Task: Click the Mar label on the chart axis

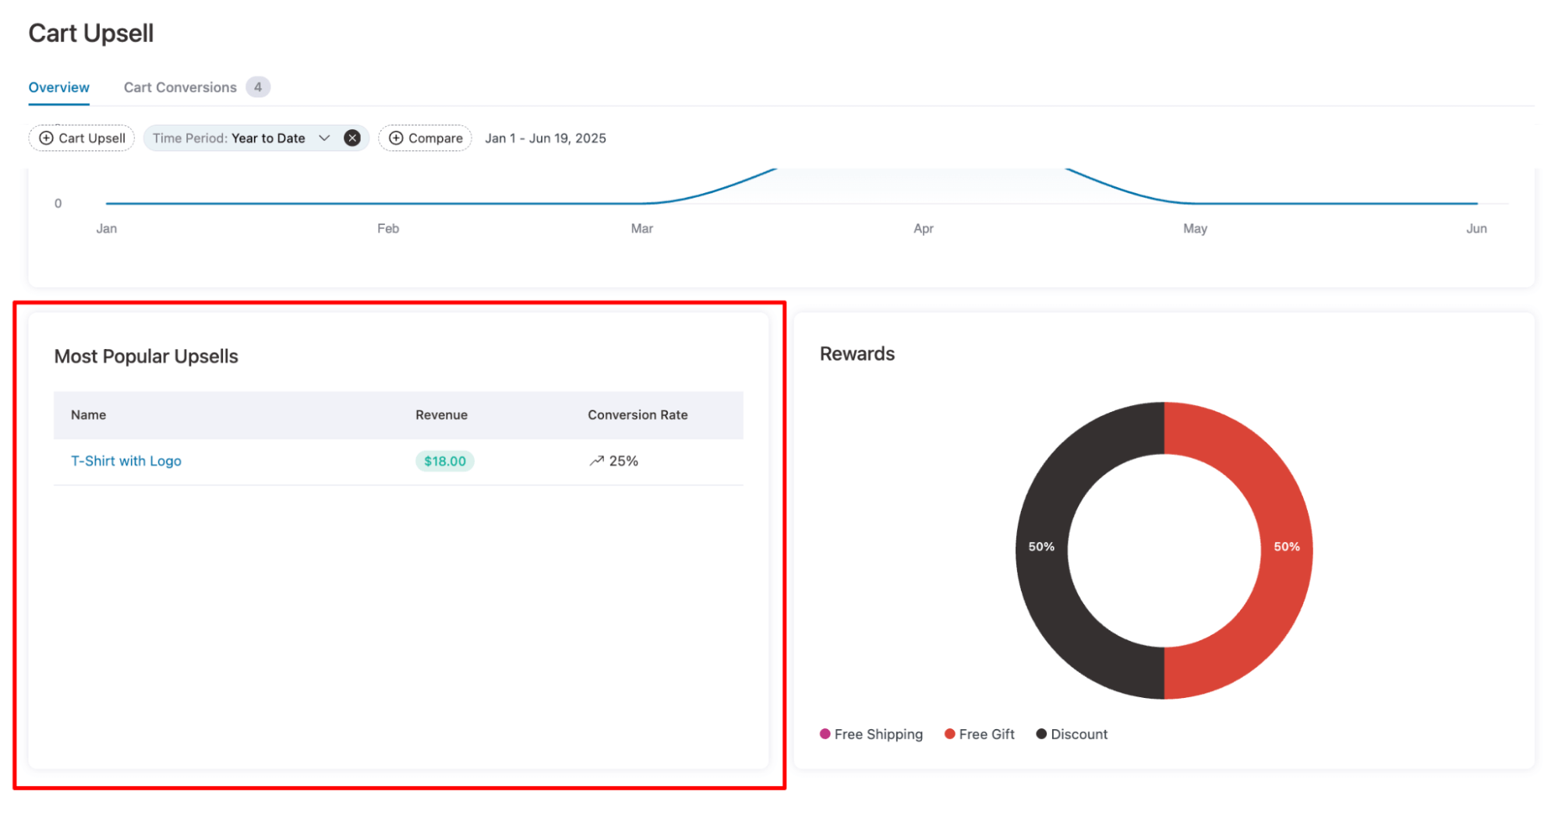Action: coord(642,228)
